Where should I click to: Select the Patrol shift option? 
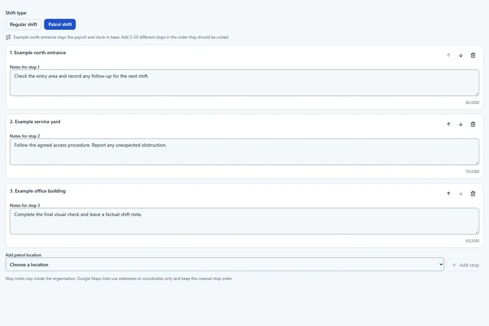60,24
